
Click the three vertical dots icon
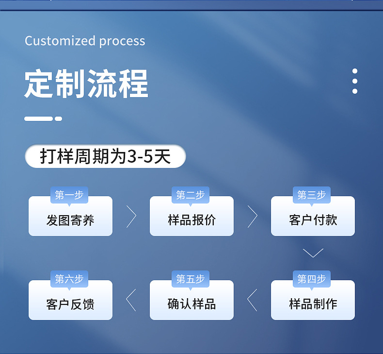coord(355,81)
